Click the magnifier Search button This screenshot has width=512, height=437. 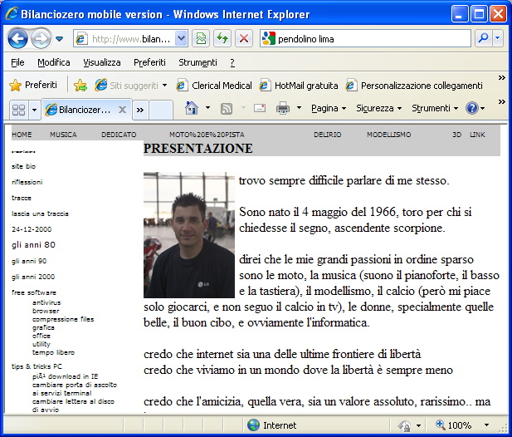coord(483,38)
